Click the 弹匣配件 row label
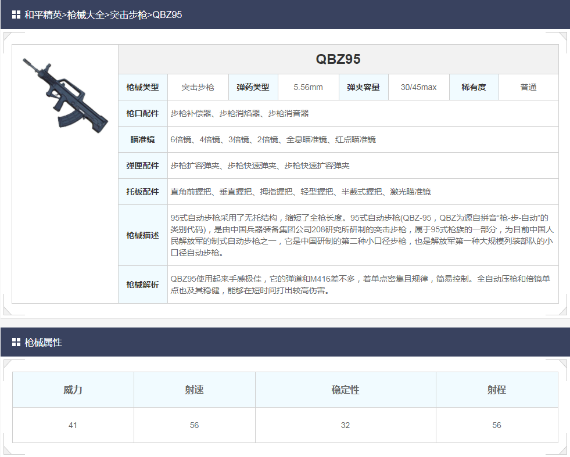Image resolution: width=570 pixels, height=457 pixels. pyautogui.click(x=143, y=165)
